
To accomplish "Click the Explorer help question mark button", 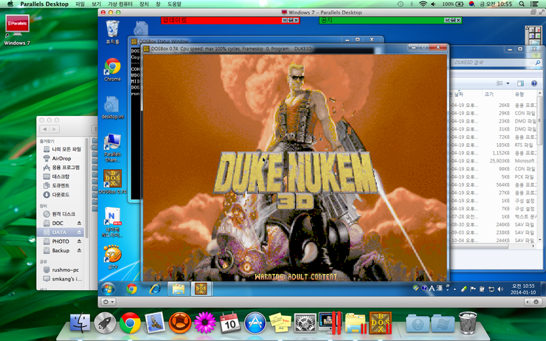I will [533, 83].
